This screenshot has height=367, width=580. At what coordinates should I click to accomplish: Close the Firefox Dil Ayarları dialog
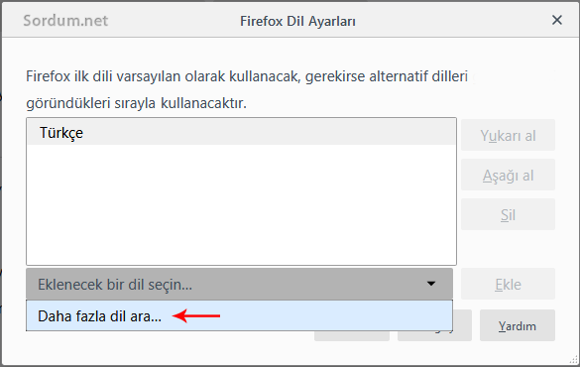point(556,20)
